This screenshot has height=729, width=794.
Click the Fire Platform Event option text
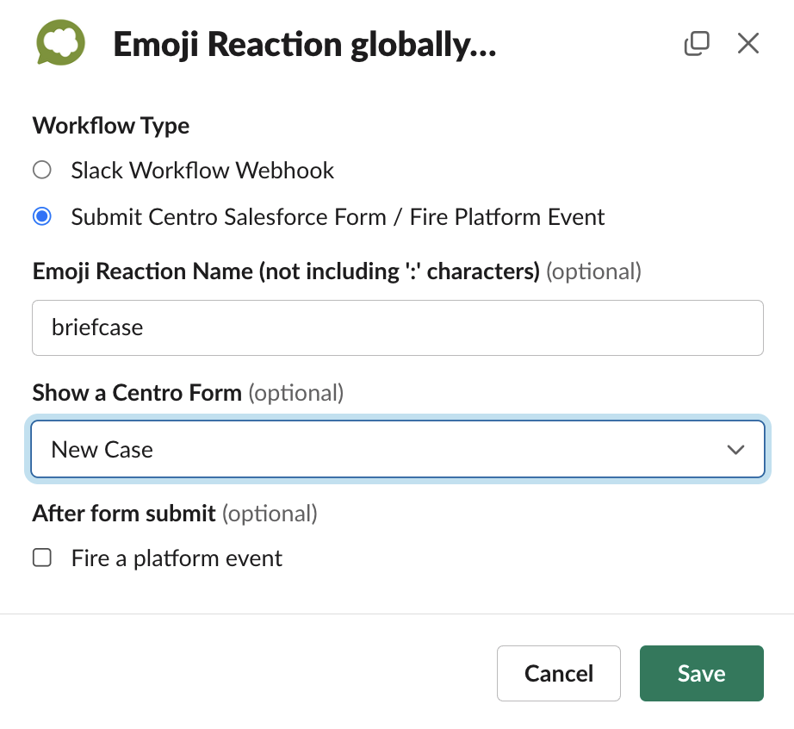[x=507, y=217]
